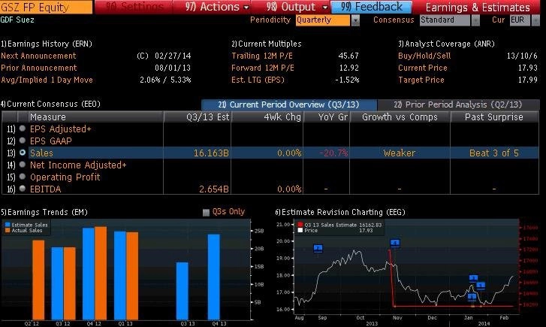Image resolution: width=546 pixels, height=327 pixels.
Task: Click the Earnings & Estimates title
Action: (478, 8)
